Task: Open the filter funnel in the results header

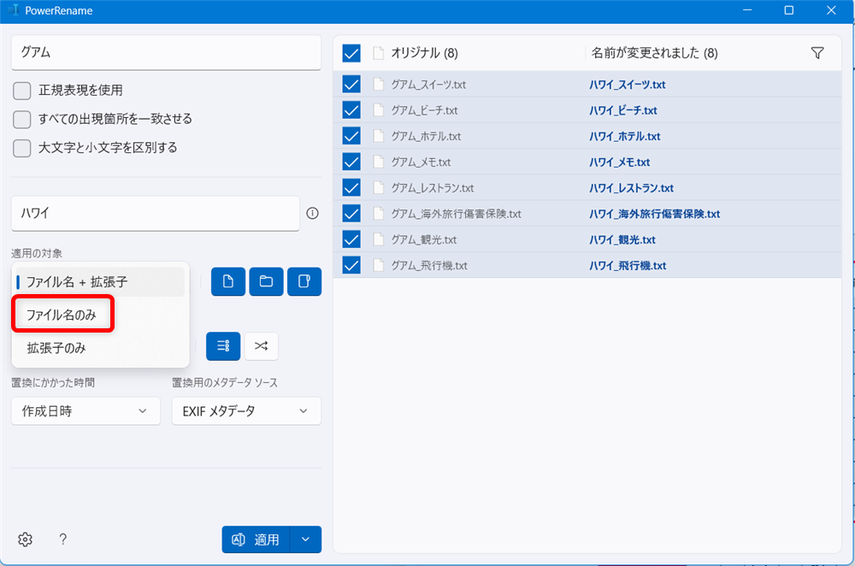Action: click(817, 52)
